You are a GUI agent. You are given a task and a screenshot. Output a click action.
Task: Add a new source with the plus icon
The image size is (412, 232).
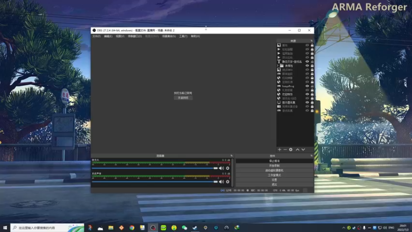(x=279, y=150)
